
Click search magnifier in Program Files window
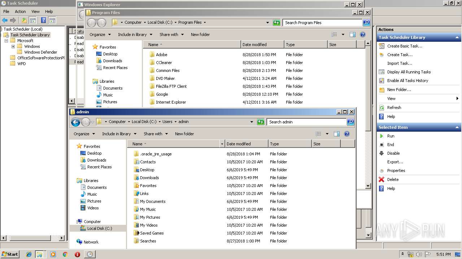(x=366, y=23)
